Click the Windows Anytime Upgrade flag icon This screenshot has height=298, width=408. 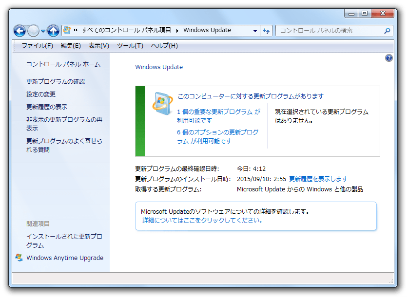19,258
